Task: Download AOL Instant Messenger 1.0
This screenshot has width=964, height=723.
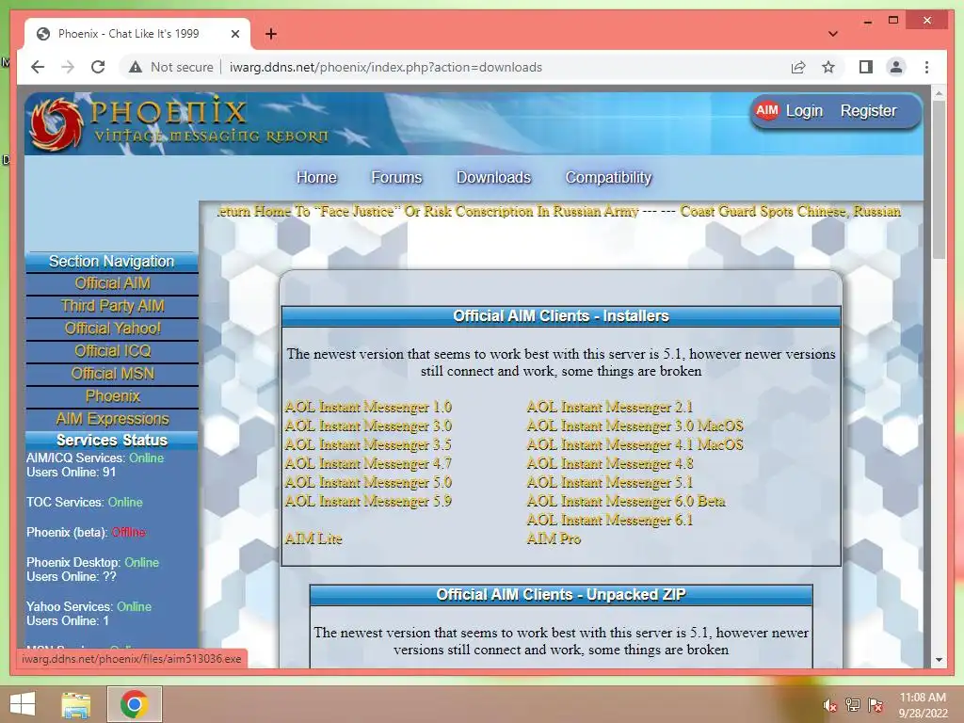Action: tap(368, 407)
